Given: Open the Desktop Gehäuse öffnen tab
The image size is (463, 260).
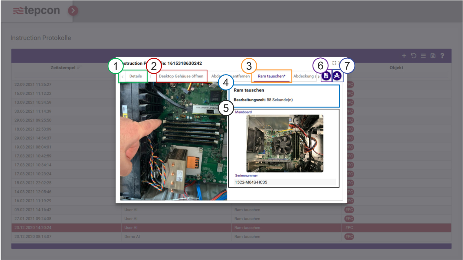Looking at the screenshot, I should pos(181,76).
